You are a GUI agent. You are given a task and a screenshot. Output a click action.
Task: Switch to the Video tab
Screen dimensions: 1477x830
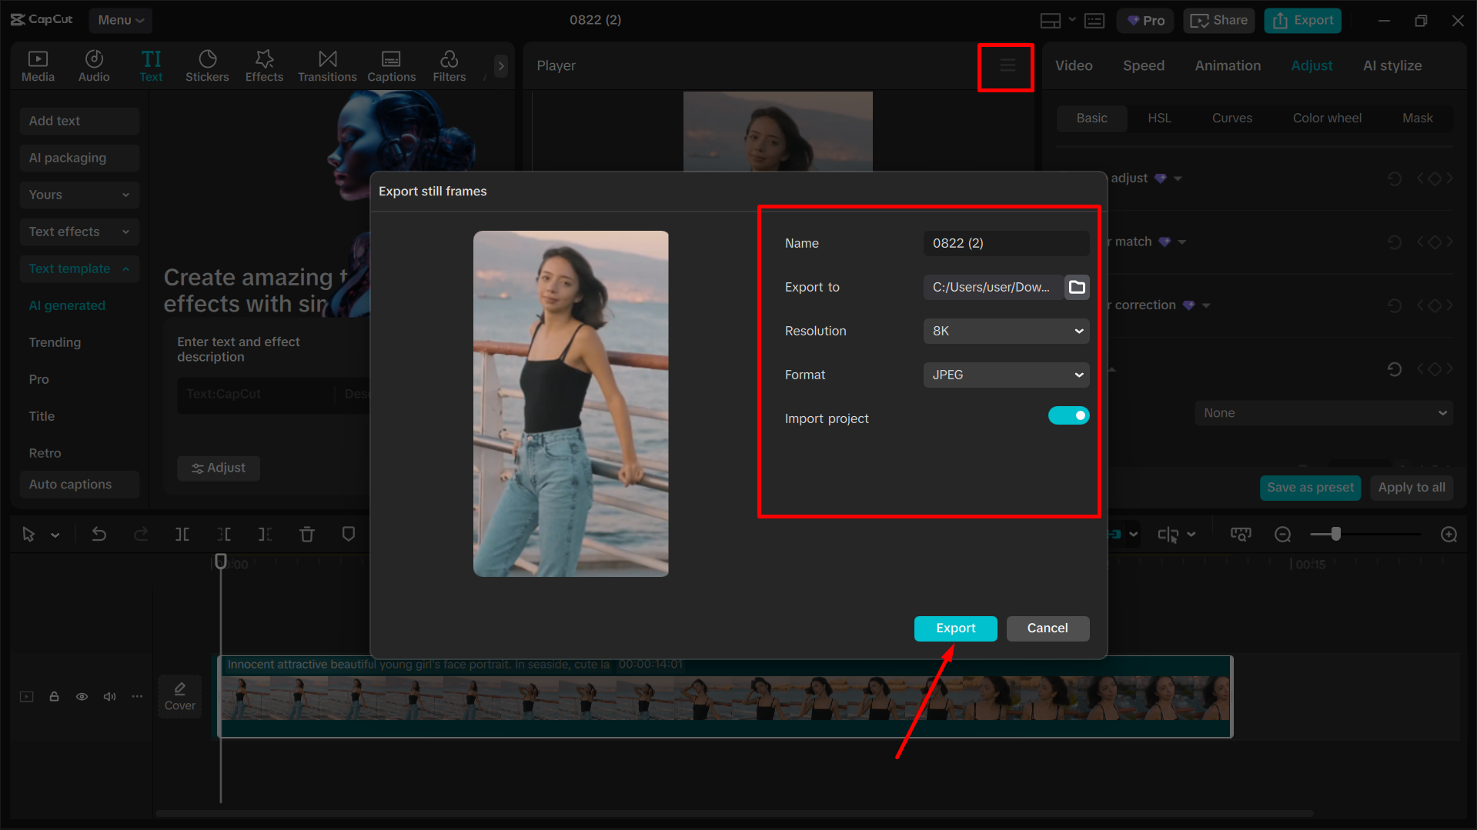[1073, 66]
